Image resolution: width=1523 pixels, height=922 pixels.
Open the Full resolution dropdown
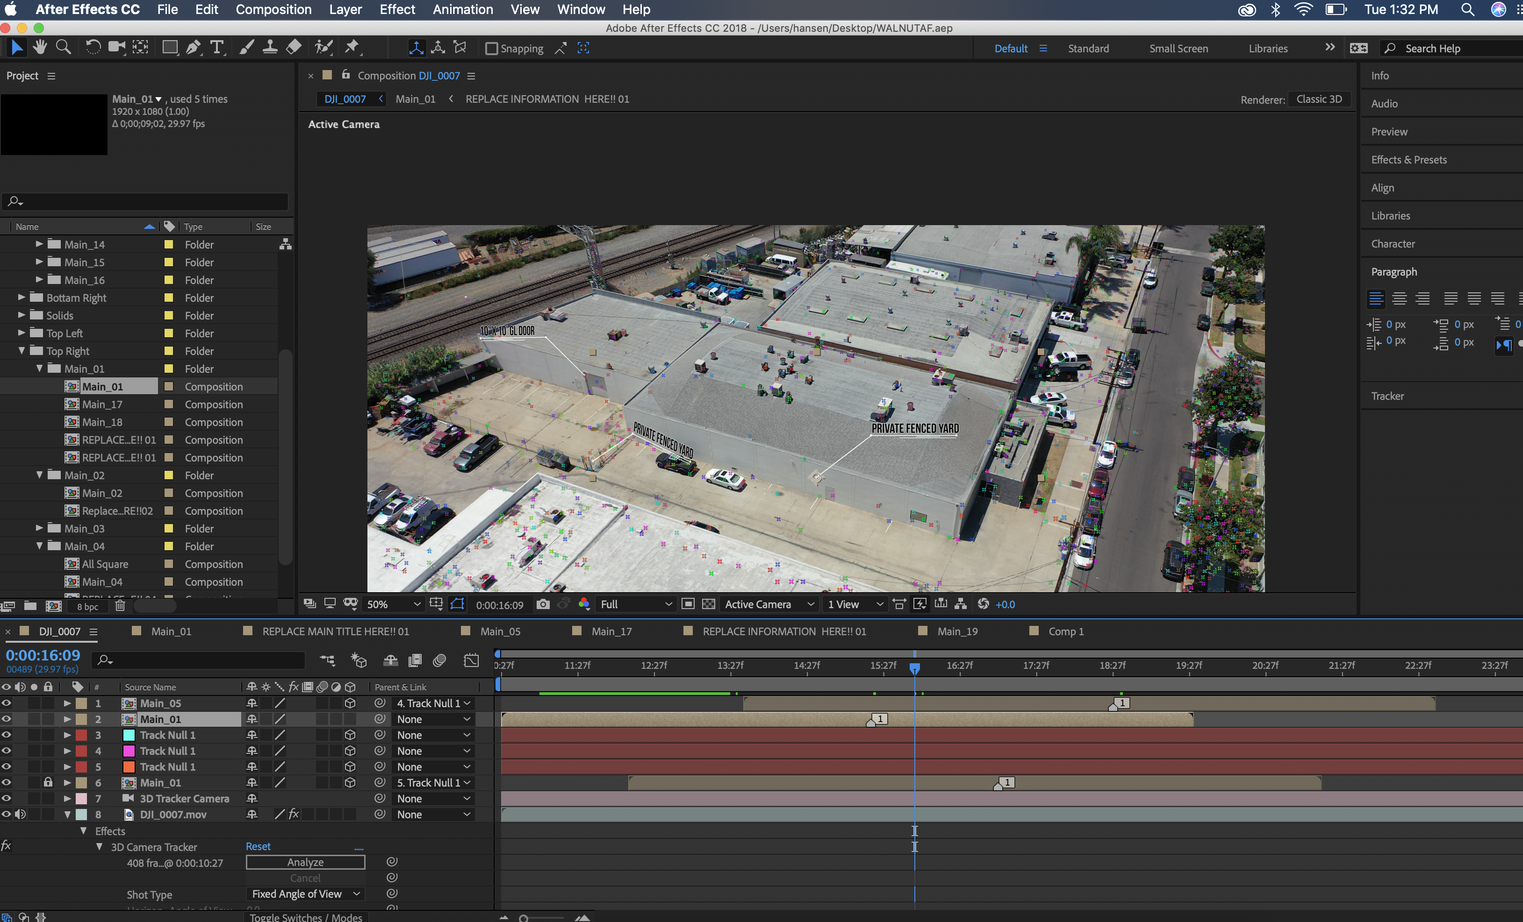pyautogui.click(x=635, y=604)
